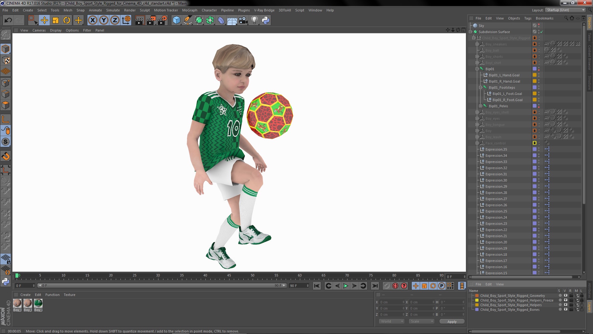
Task: Click the Helpers_Freeze layer yellow swatch
Action: 477,300
